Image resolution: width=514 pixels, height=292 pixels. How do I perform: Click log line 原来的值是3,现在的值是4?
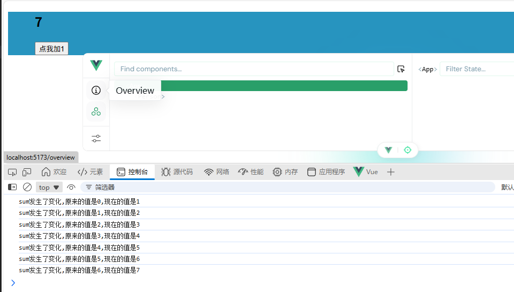(x=79, y=236)
